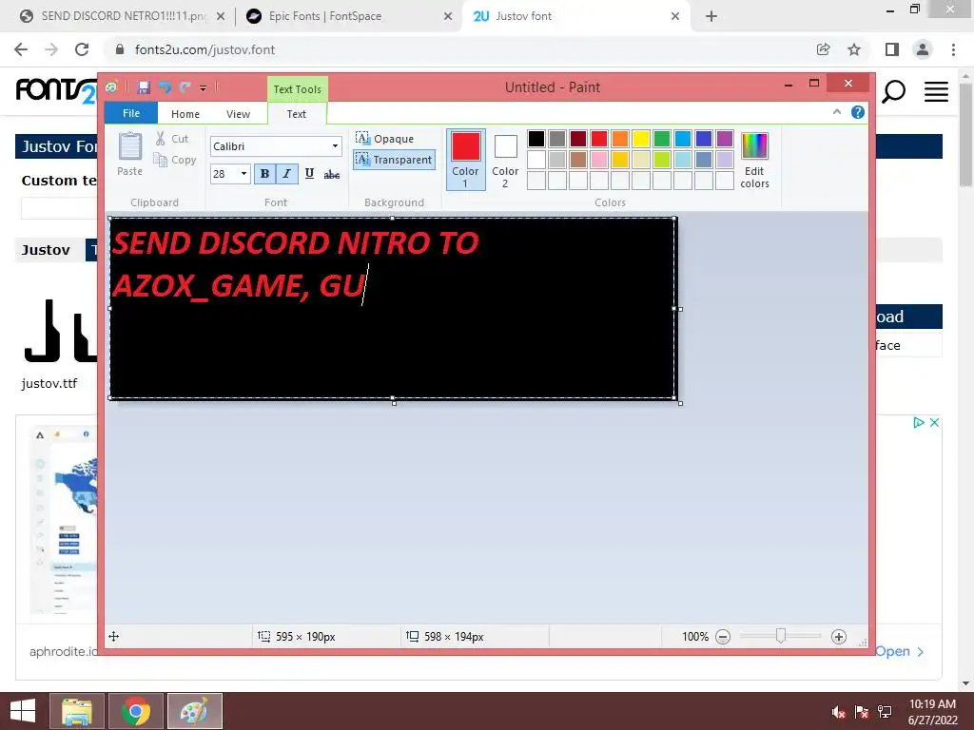Collapse the Paint ribbon with the chevron

837,112
